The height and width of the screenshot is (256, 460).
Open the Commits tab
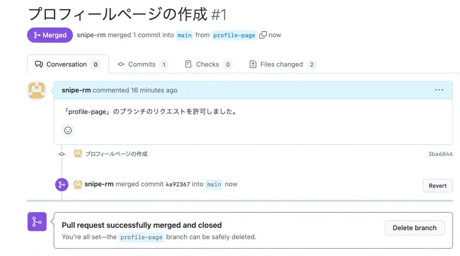pyautogui.click(x=142, y=65)
